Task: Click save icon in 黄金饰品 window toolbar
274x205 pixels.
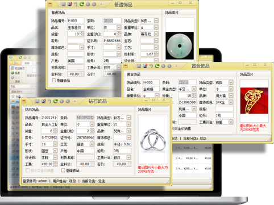Action: [139, 66]
